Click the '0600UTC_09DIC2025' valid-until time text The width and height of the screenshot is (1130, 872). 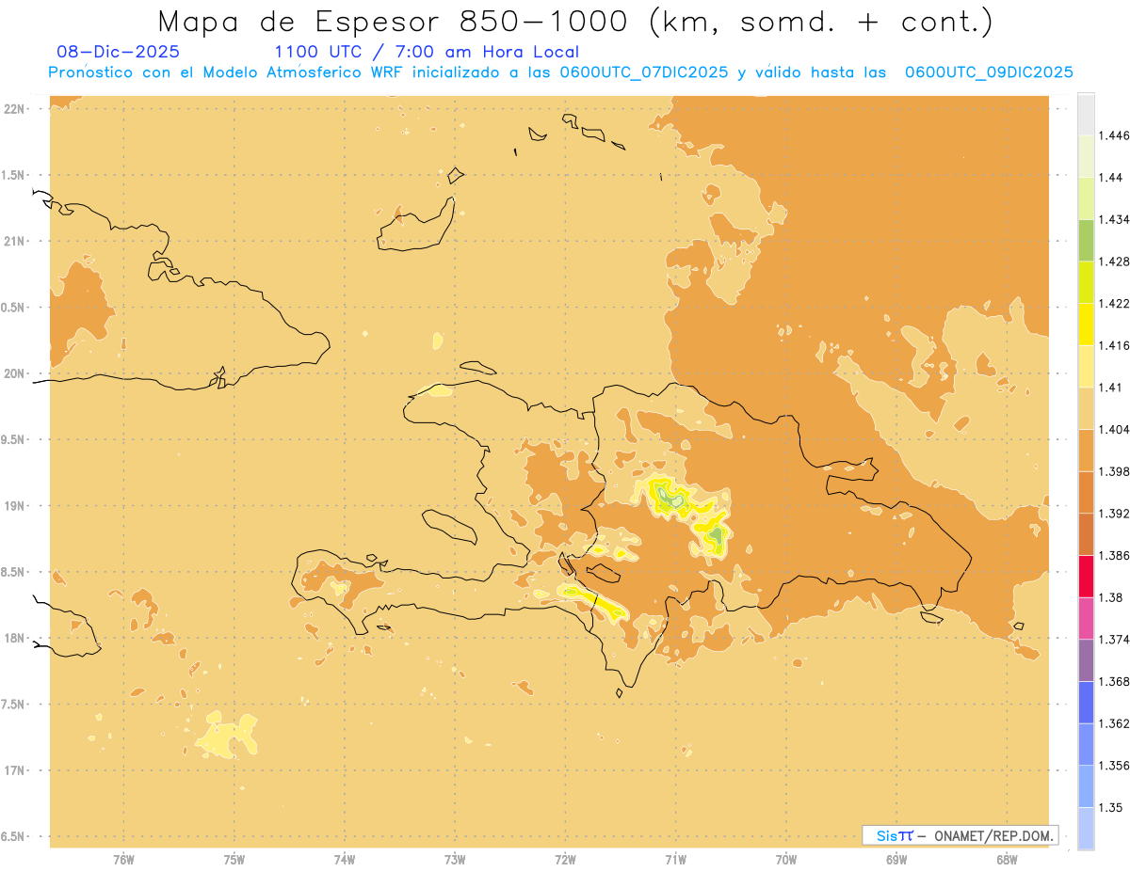[x=989, y=72]
